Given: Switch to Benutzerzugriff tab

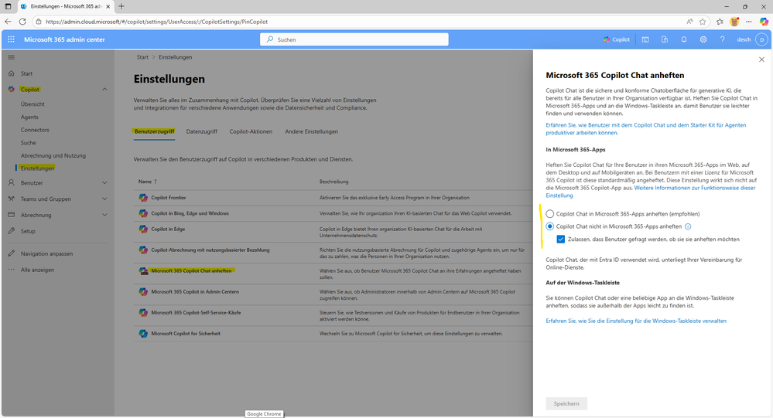Looking at the screenshot, I should (154, 131).
